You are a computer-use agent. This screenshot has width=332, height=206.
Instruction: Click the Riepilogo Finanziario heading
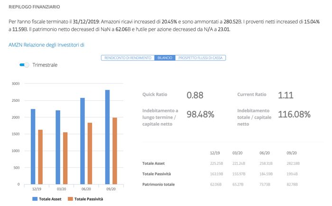click(x=34, y=7)
